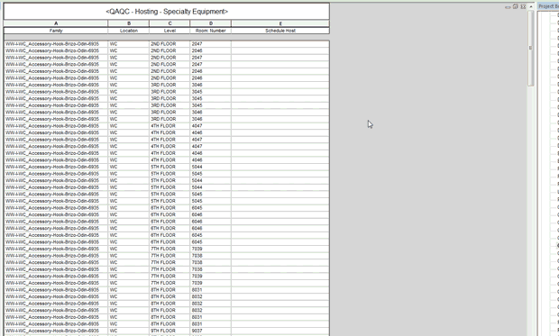
Task: Select the topmost 3RD FLOOR level cell
Action: pyautogui.click(x=170, y=85)
